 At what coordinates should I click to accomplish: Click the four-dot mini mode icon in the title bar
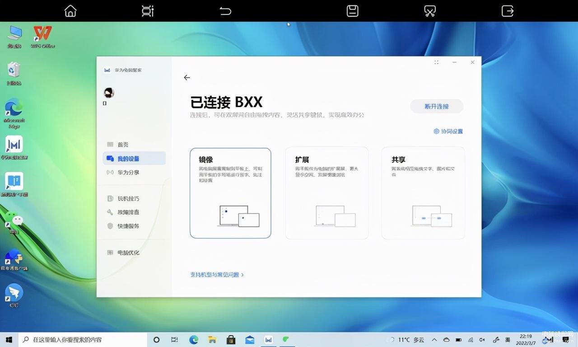click(436, 62)
